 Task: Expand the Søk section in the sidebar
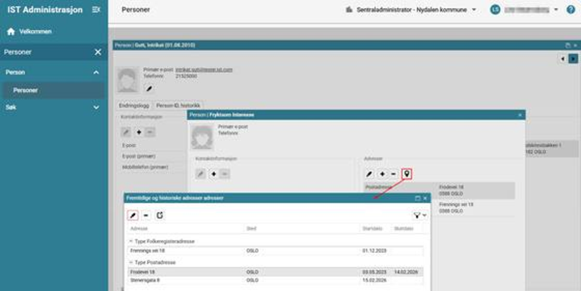coord(96,107)
